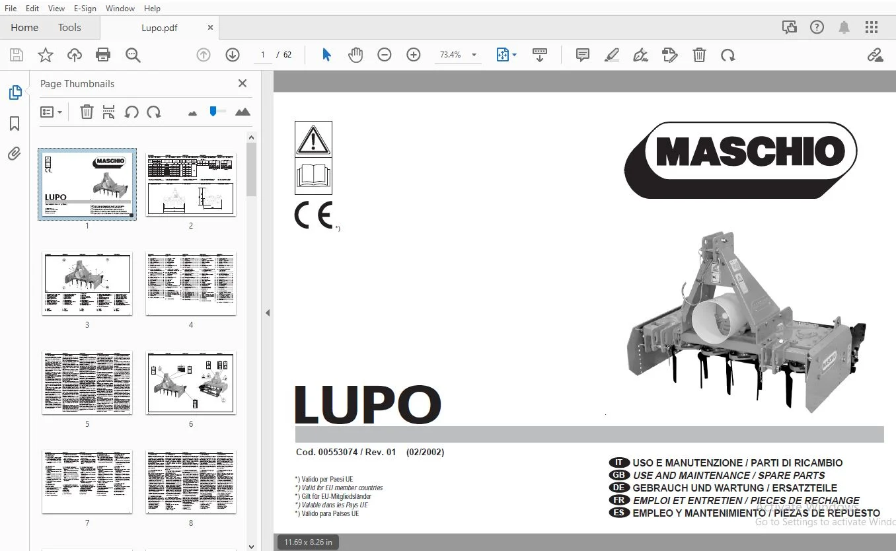Open the share-screen comment icon in the header
The image size is (896, 551).
pos(789,27)
